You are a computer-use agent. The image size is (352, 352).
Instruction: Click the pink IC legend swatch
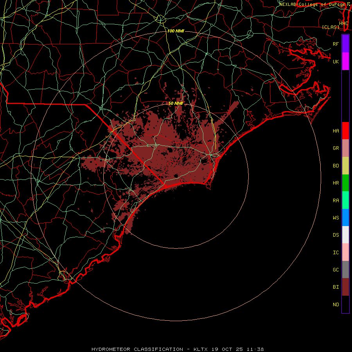[345, 252]
